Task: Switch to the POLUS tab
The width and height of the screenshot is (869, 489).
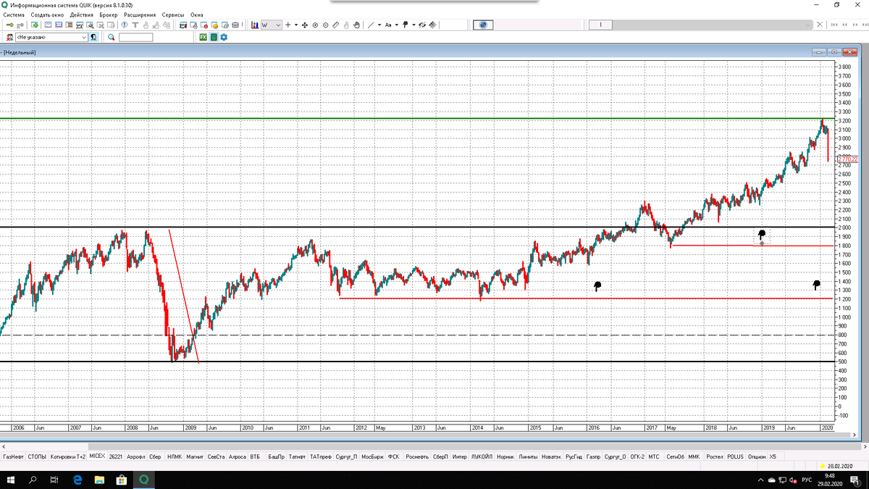Action: point(736,457)
